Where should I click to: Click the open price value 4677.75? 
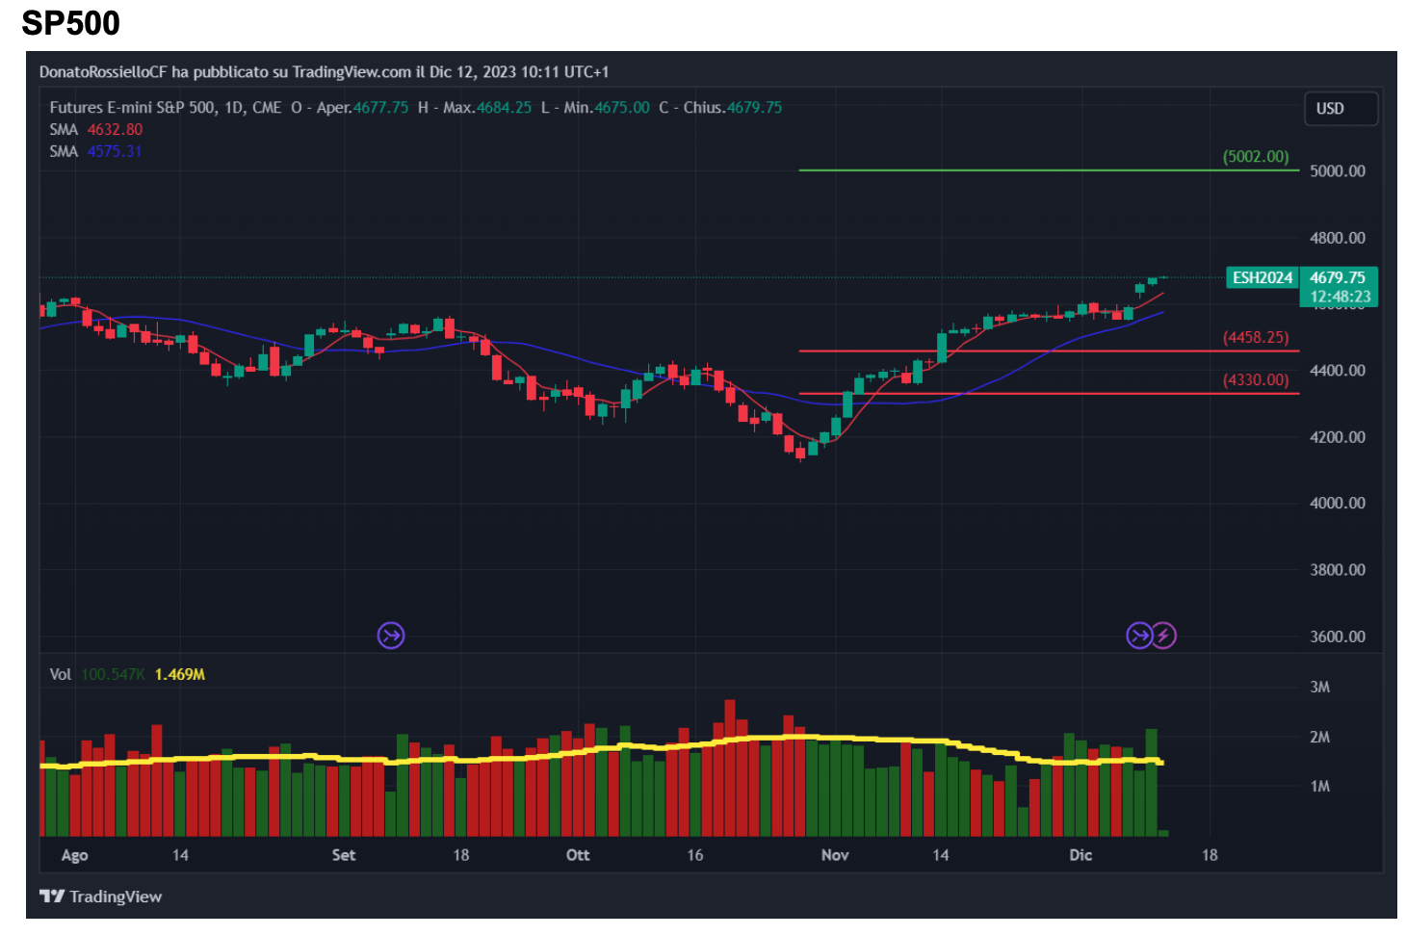point(380,108)
